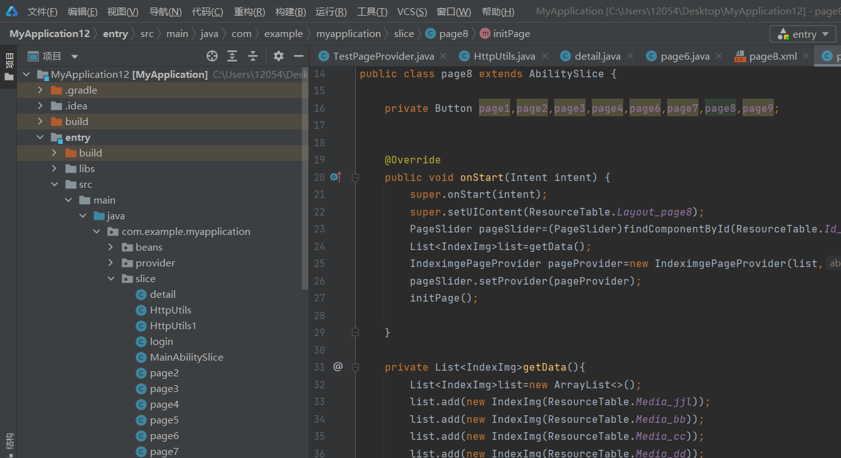Click MyApplication12 in the breadcrumb bar
Viewport: 841px width, 458px height.
click(50, 34)
